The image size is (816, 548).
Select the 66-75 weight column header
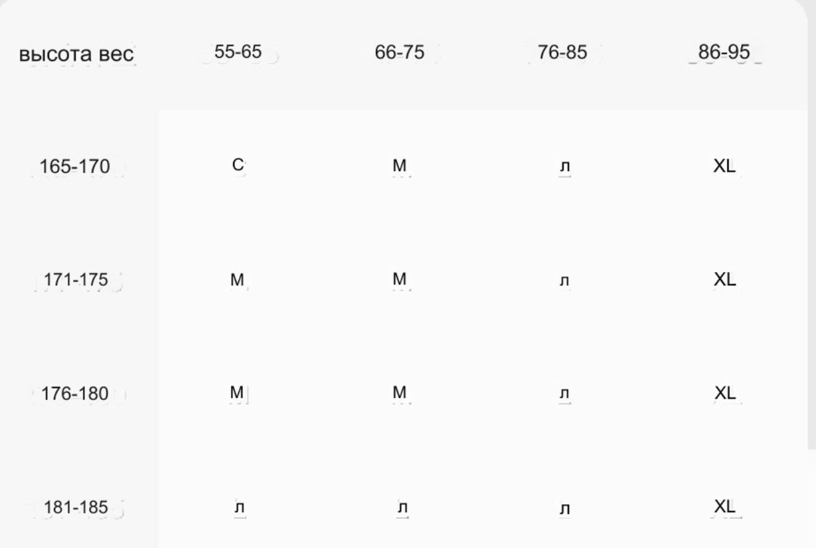click(400, 53)
